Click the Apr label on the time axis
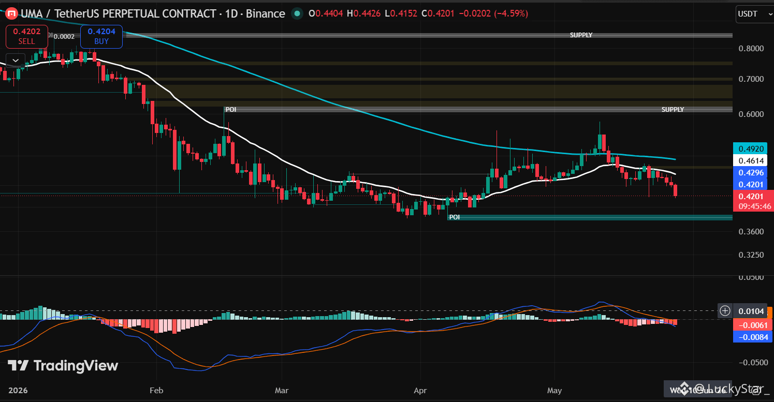774x402 pixels. (420, 390)
